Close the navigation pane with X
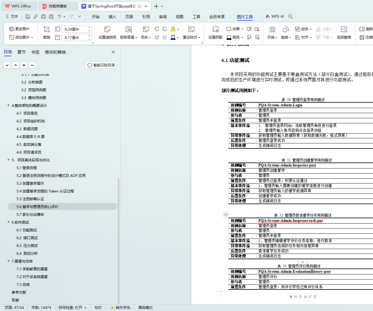Image resolution: width=373 pixels, height=311 pixels. [x=113, y=52]
